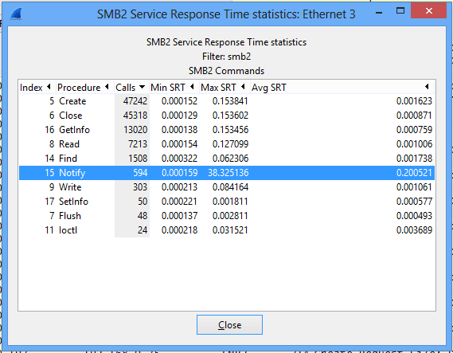This screenshot has height=353, width=453.
Task: Select the GetInfo procedure row
Action: [x=227, y=130]
